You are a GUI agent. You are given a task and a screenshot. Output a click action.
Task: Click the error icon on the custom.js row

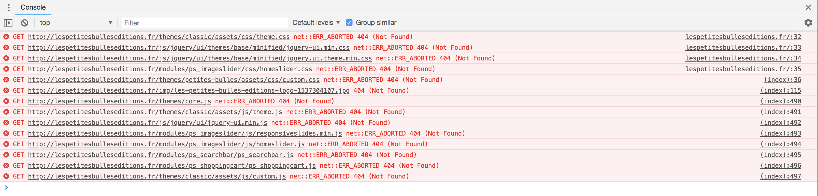click(6, 176)
